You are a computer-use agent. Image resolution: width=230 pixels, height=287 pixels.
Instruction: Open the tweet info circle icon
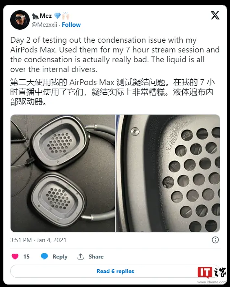(215, 240)
